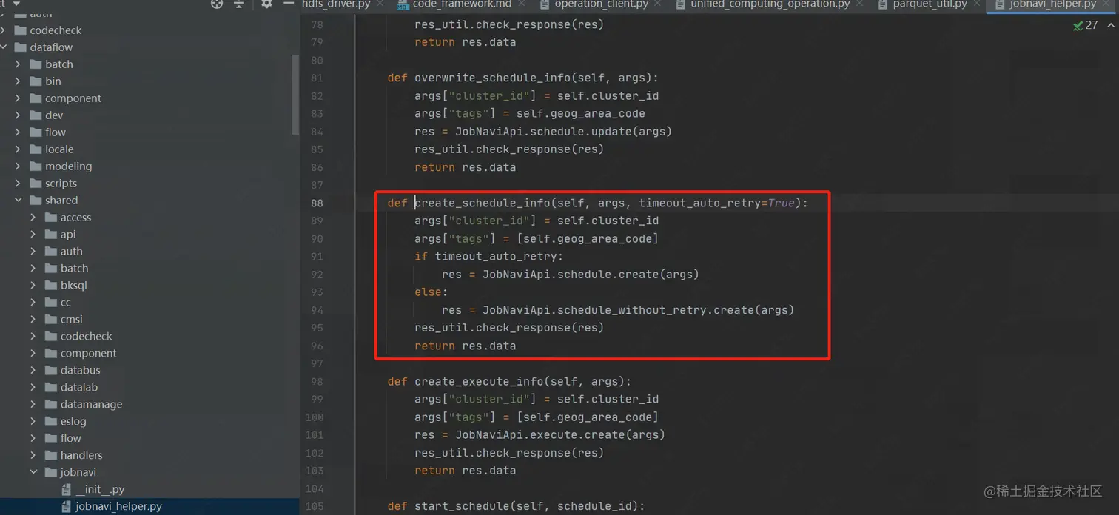The width and height of the screenshot is (1119, 515).
Task: Click the databus folder icon
Action: 51,371
